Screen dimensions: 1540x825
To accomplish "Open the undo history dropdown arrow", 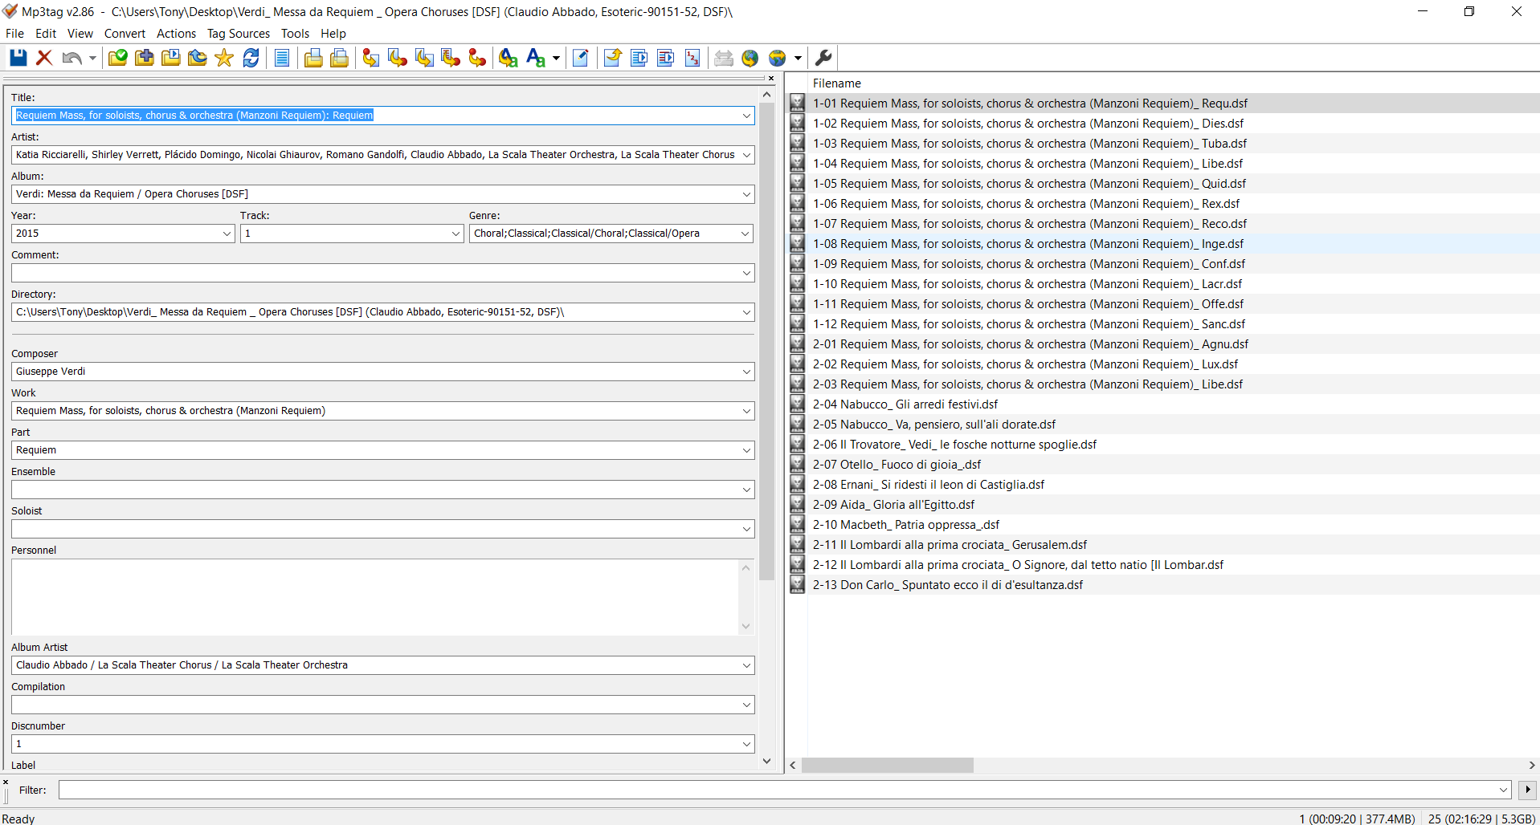I will point(92,58).
